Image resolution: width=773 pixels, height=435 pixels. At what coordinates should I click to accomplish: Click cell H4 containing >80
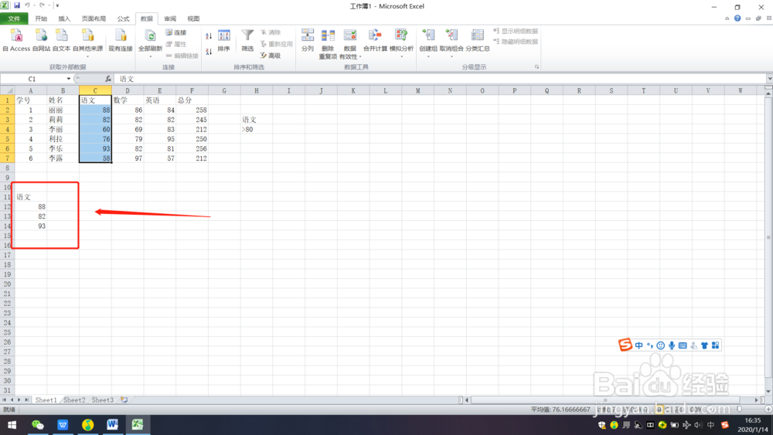click(257, 130)
